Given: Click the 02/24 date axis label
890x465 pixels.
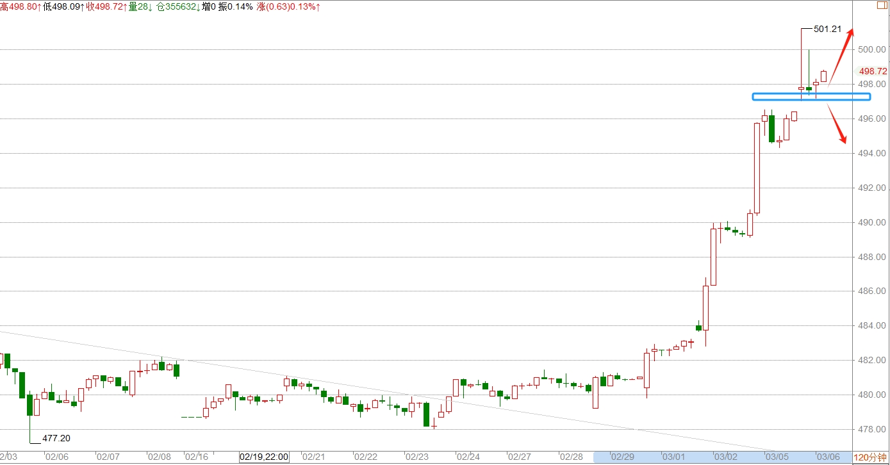Looking at the screenshot, I should tap(468, 457).
